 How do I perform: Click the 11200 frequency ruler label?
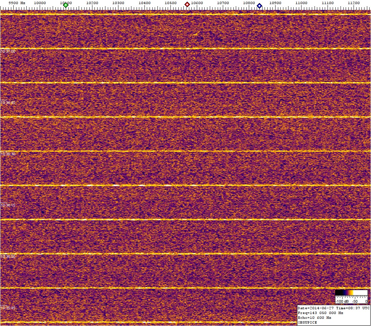coord(354,3)
